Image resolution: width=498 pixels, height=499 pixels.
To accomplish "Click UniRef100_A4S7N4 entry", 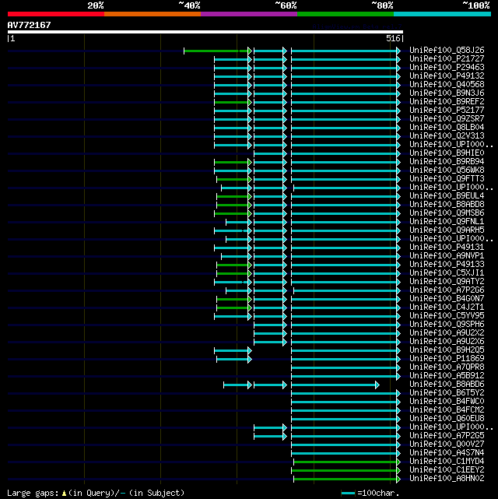I will pyautogui.click(x=447, y=453).
